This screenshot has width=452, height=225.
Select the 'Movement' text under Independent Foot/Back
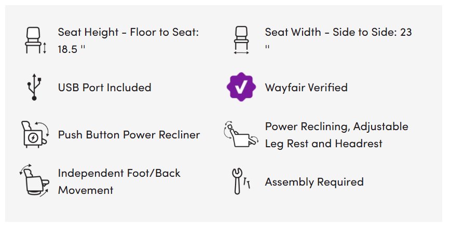pos(86,190)
